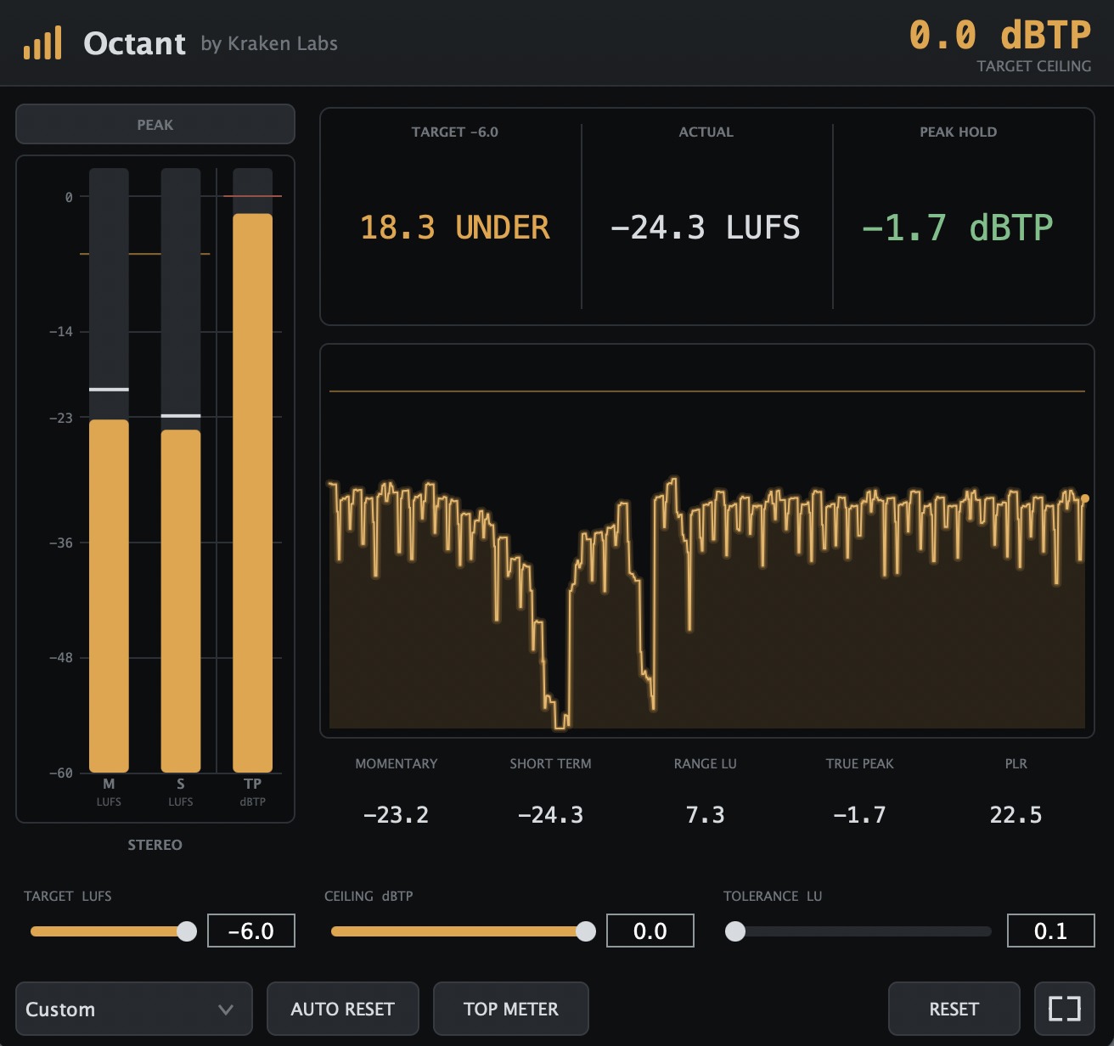Viewport: 1114px width, 1046px height.
Task: Click the True Peak value -1.7
Action: tap(859, 815)
